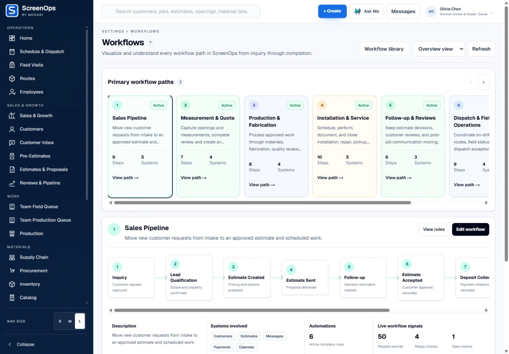Focus the search customers and jobs field
The height and width of the screenshot is (354, 509).
[181, 11]
